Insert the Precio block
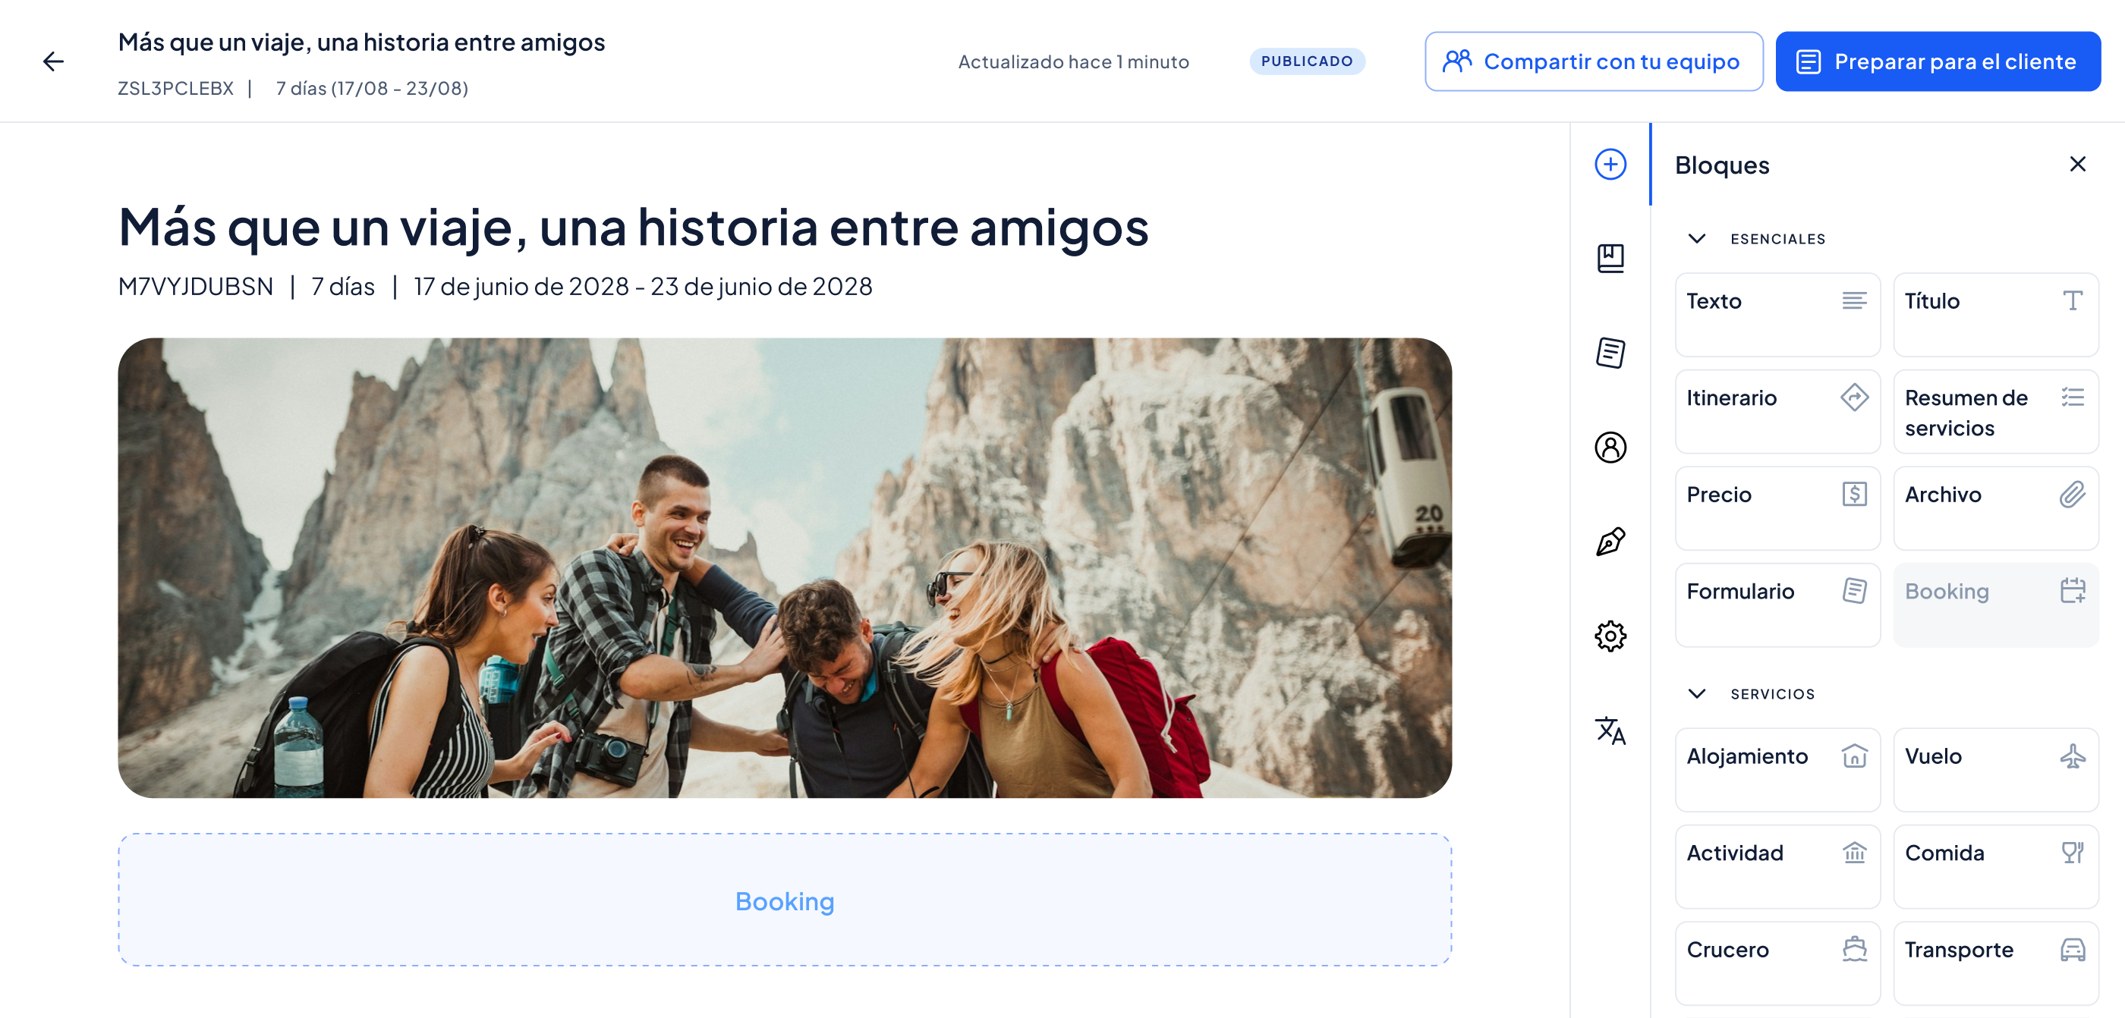Image resolution: width=2125 pixels, height=1018 pixels. point(1777,507)
